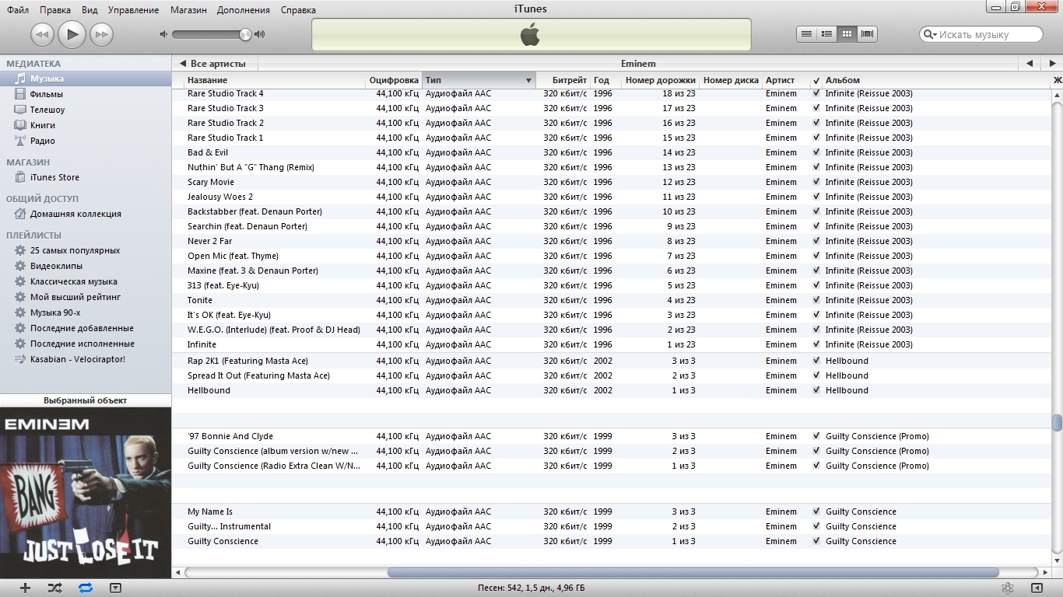Adjust the volume slider knob

click(x=246, y=34)
